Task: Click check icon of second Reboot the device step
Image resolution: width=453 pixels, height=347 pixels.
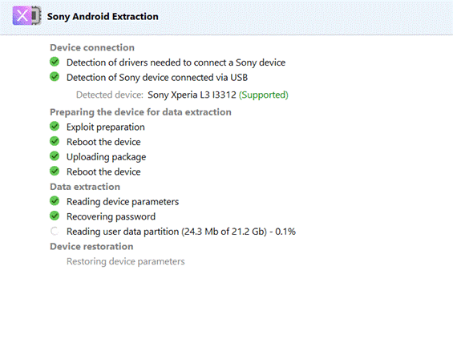Action: 55,171
